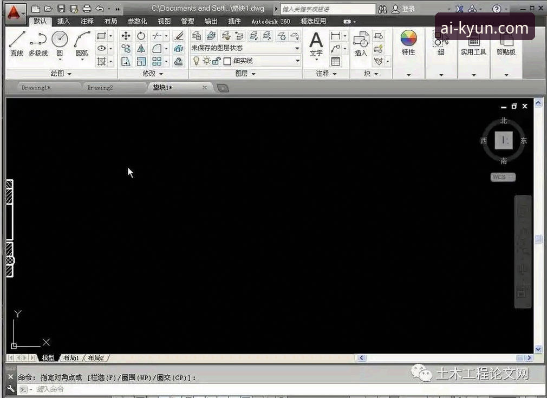The image size is (547, 398).
Task: Click the Table tool icon in annotation panel
Action: tap(335, 61)
